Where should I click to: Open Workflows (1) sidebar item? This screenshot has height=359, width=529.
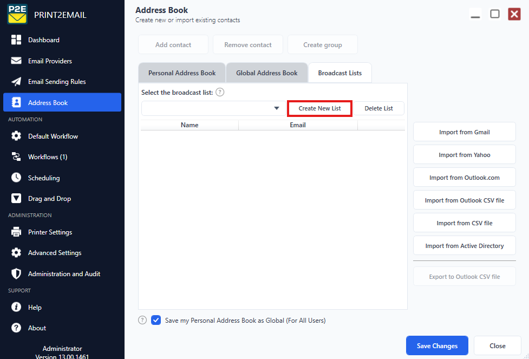point(62,156)
